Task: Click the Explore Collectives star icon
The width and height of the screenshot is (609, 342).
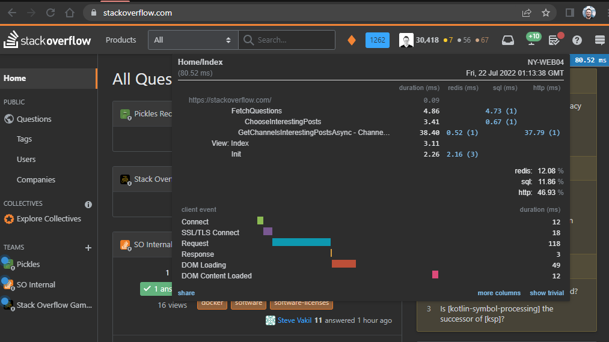Action: [x=9, y=219]
